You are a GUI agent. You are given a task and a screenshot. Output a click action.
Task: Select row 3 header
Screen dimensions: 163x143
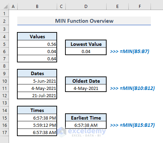click(x=4, y=29)
